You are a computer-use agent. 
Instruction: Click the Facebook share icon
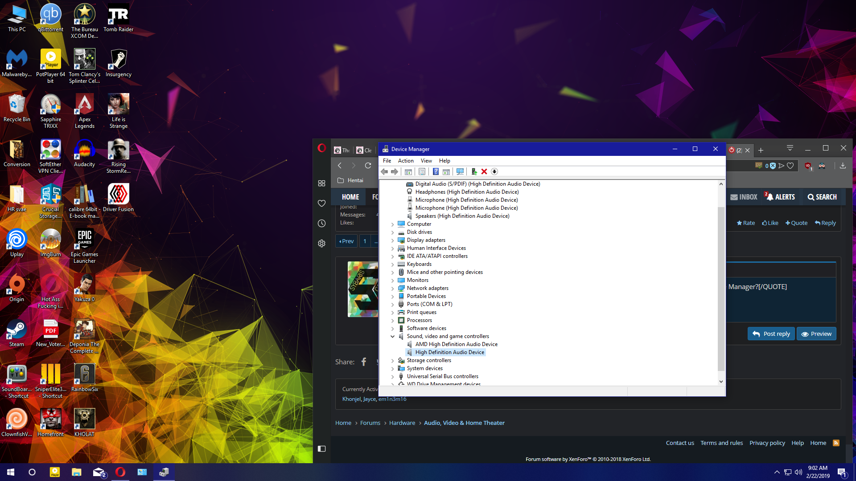coord(364,362)
